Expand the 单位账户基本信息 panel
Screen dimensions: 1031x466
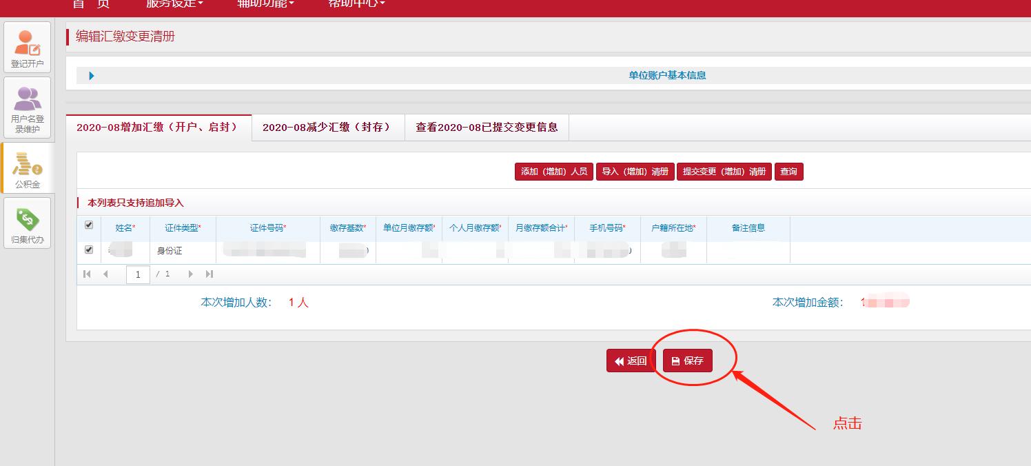click(92, 76)
